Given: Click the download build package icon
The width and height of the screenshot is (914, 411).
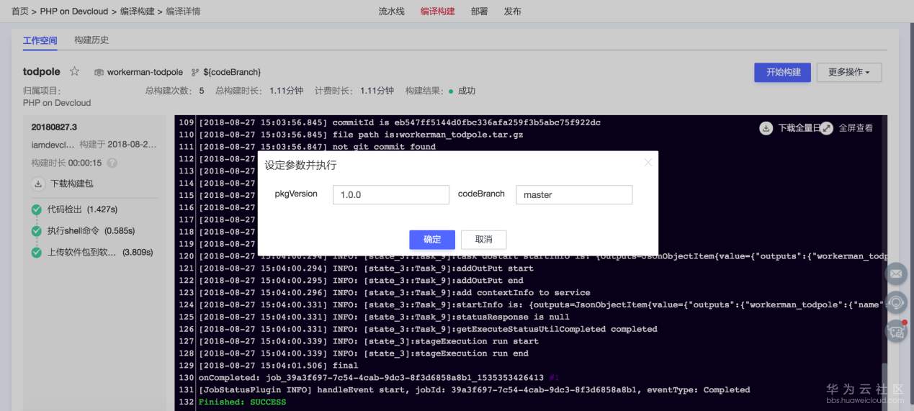Looking at the screenshot, I should point(38,184).
